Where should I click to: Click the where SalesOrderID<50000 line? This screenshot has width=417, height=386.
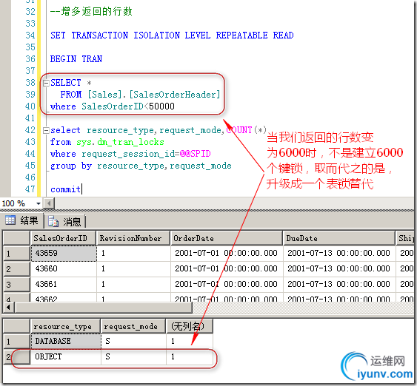click(113, 106)
